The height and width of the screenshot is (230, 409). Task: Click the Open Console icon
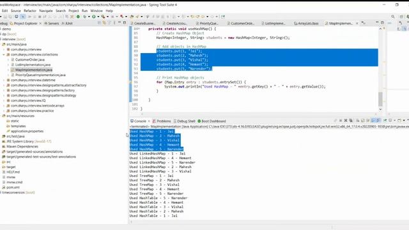pos(399,121)
